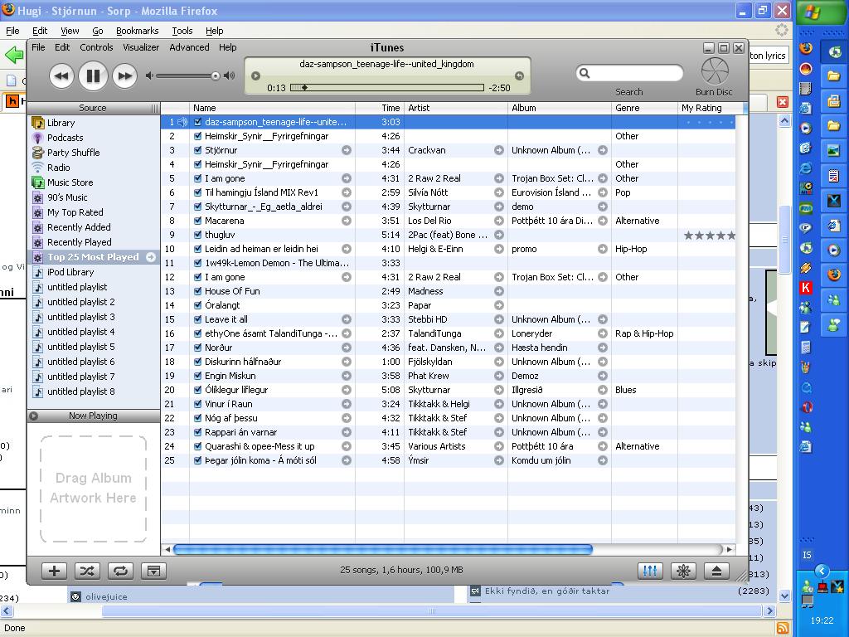Click the horizontal scrollbar in the song list
849x637 pixels.
(x=383, y=549)
